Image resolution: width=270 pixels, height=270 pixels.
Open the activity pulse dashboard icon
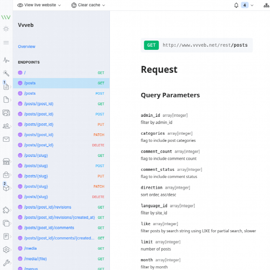tap(6, 60)
